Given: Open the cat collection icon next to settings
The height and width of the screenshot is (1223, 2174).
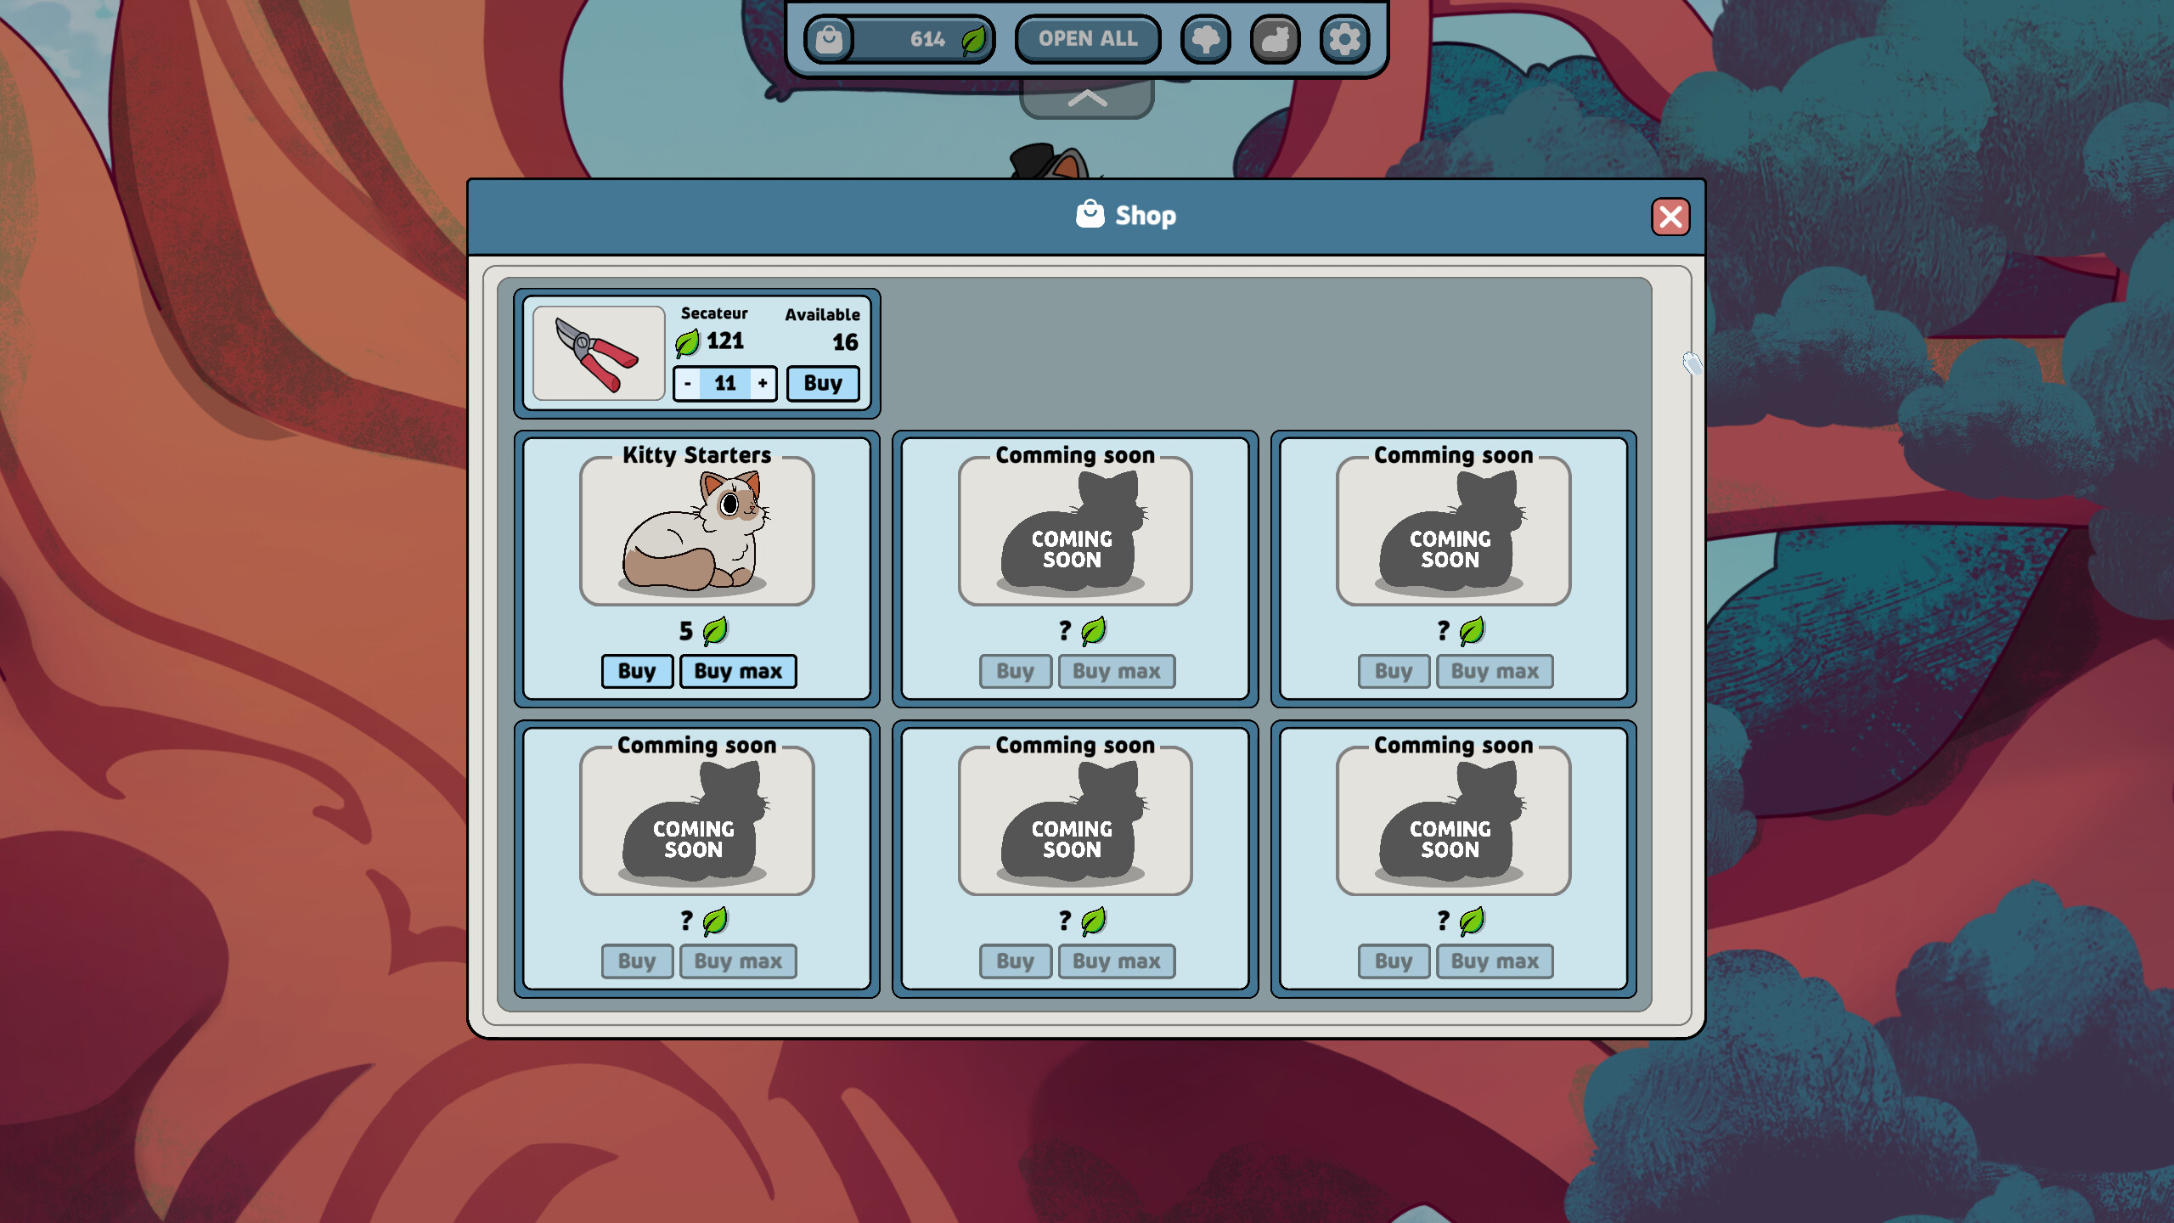Looking at the screenshot, I should [x=1274, y=38].
